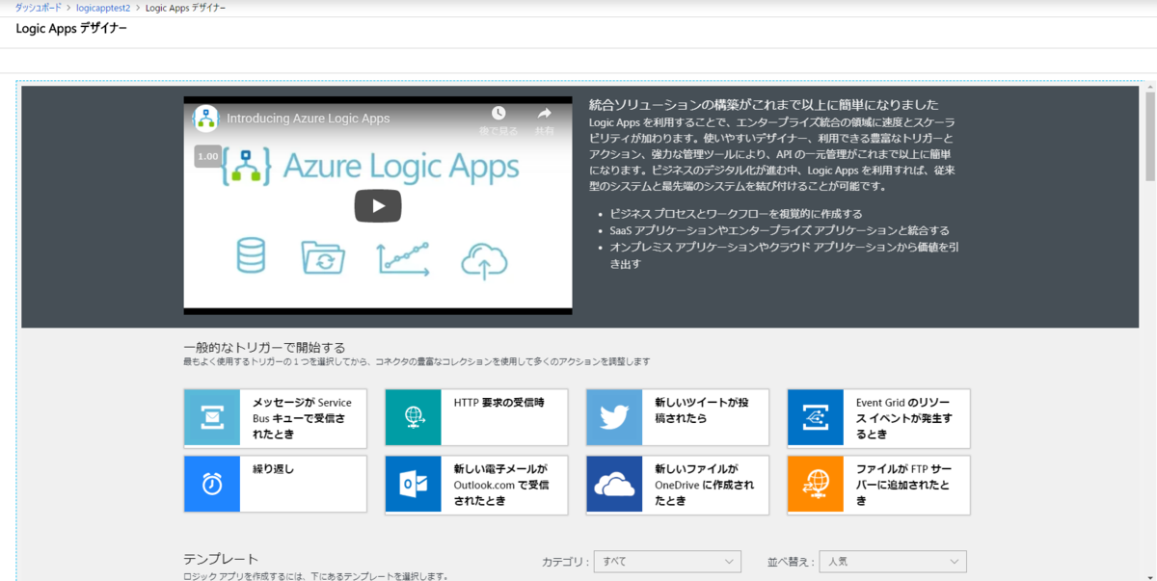This screenshot has width=1157, height=581.
Task: Select the Outlook.com new email icon
Action: tap(414, 485)
